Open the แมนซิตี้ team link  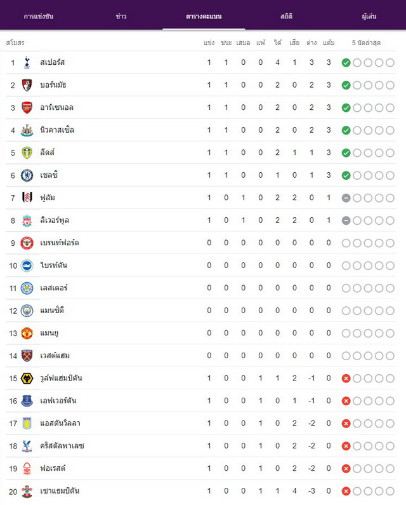click(x=52, y=311)
